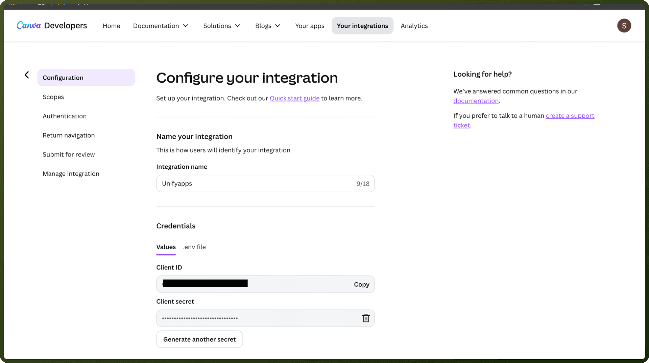Go to the Home nav item
The height and width of the screenshot is (363, 649).
(112, 26)
